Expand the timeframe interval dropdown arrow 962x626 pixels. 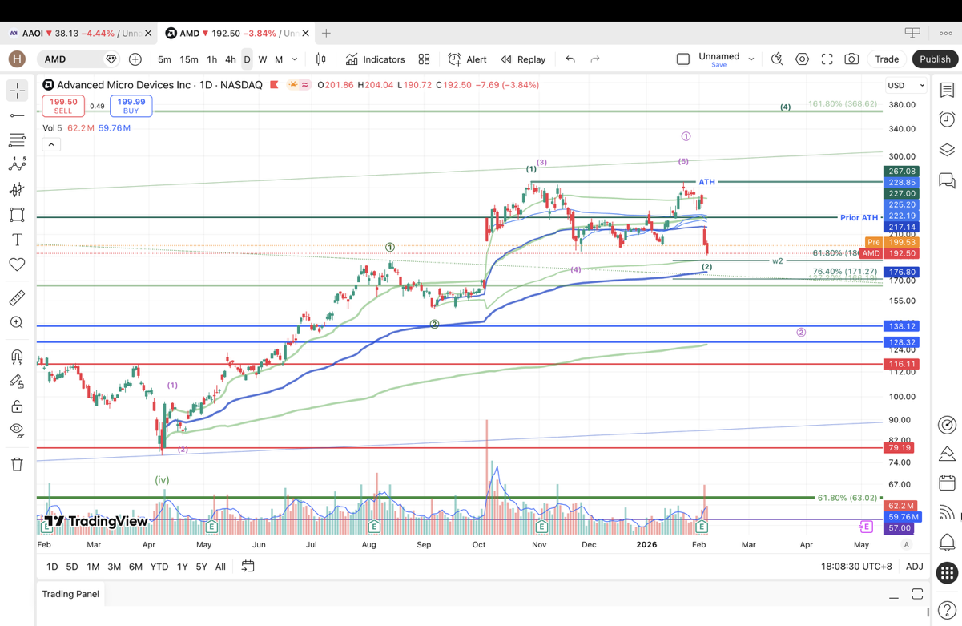pyautogui.click(x=295, y=59)
